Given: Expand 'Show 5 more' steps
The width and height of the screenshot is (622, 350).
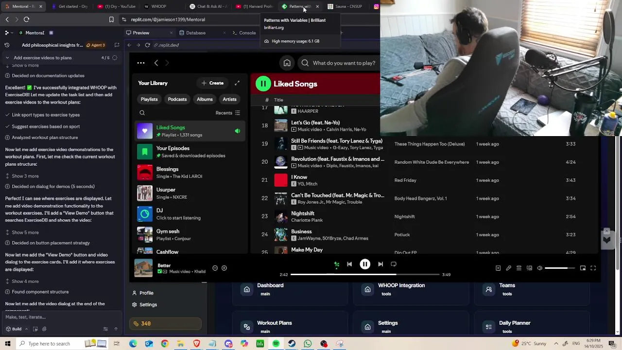Looking at the screenshot, I should coord(22,232).
